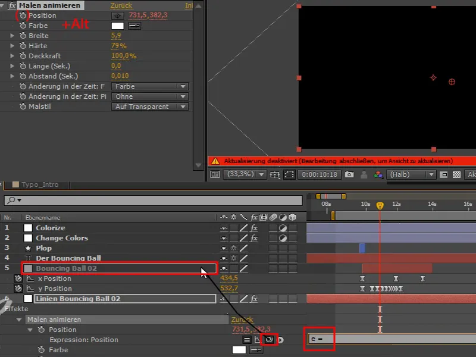
Task: Toggle the Deckkraft stopwatch
Action: coord(23,56)
